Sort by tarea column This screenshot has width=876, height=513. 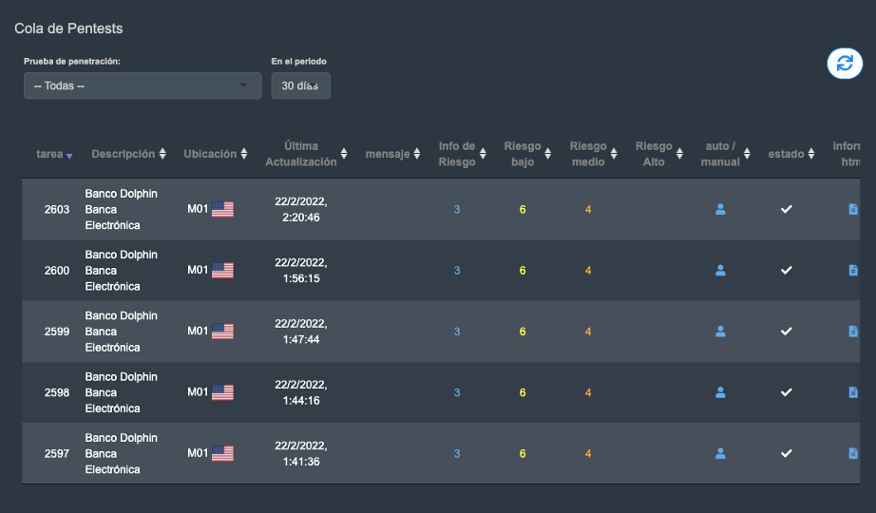pos(54,154)
